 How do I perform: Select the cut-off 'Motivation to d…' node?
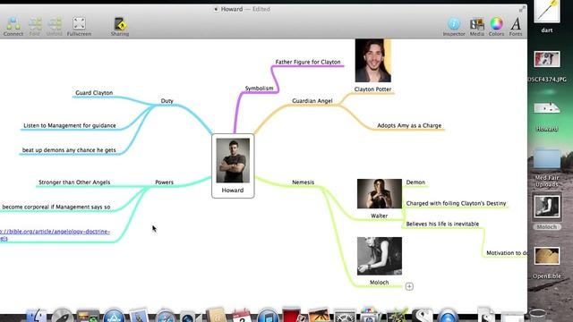pos(507,252)
